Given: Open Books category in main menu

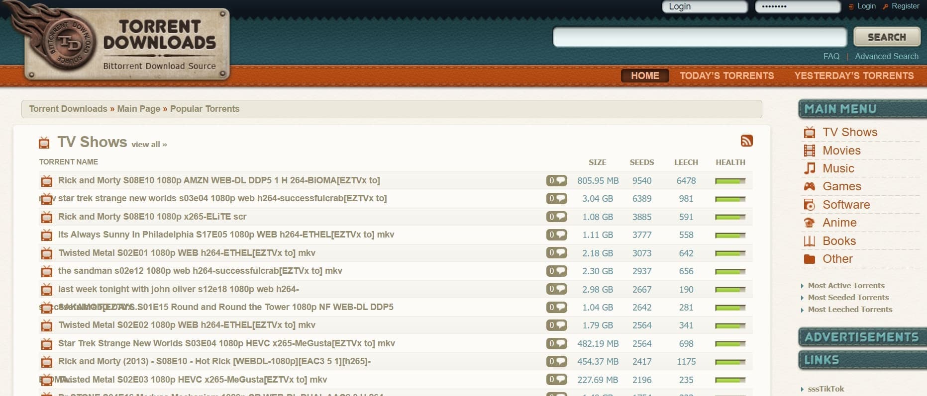Looking at the screenshot, I should 839,241.
